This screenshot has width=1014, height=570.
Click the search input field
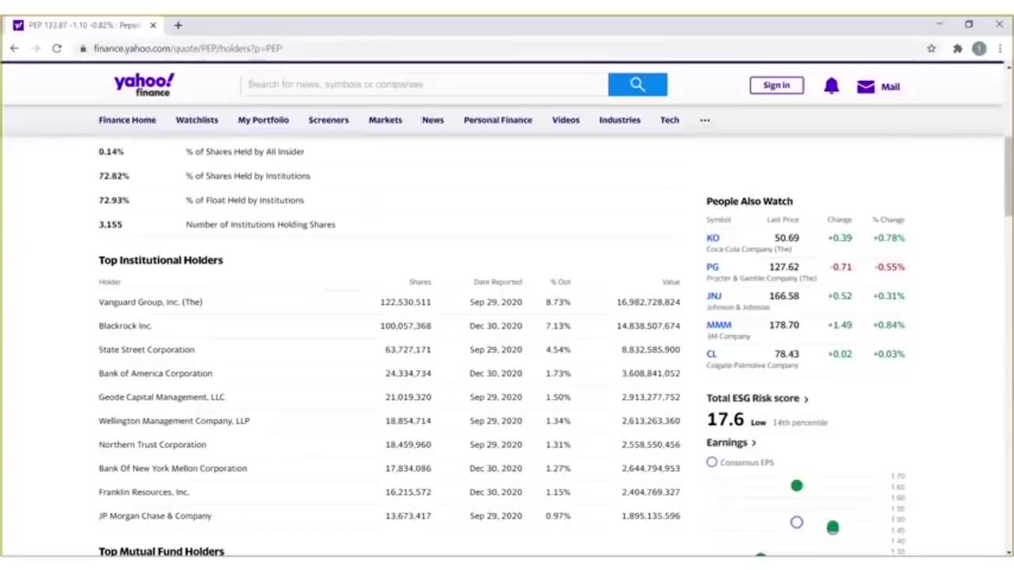(425, 85)
